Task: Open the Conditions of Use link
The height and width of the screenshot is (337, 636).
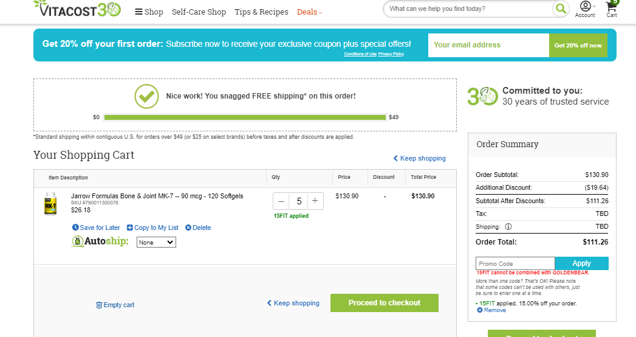Action: coord(360,54)
